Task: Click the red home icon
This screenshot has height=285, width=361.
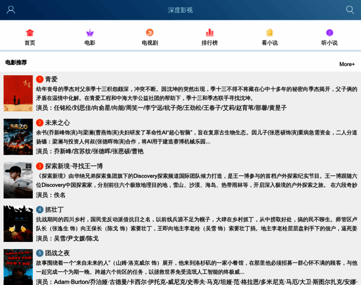Action: [30, 33]
